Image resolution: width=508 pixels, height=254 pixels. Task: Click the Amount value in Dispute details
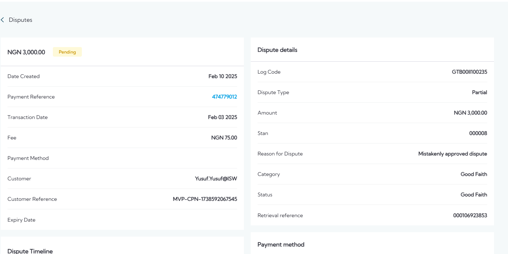pos(470,113)
